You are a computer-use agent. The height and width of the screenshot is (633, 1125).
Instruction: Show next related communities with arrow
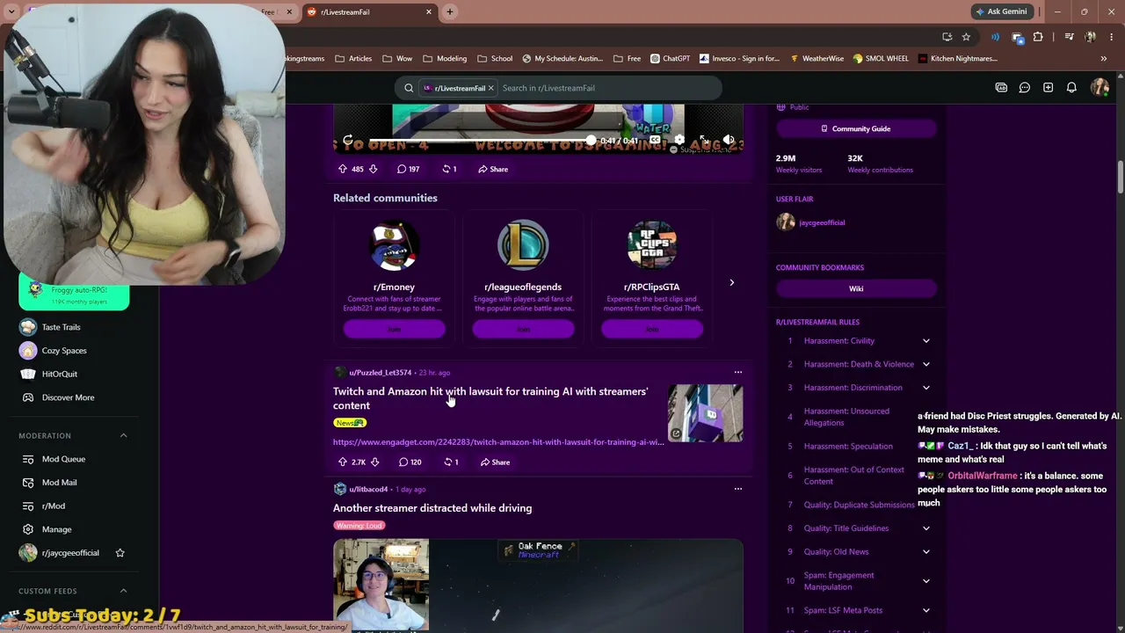click(x=731, y=282)
